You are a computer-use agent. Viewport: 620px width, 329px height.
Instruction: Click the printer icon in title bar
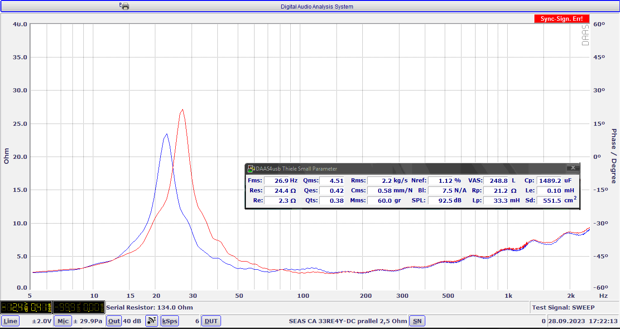[125, 6]
